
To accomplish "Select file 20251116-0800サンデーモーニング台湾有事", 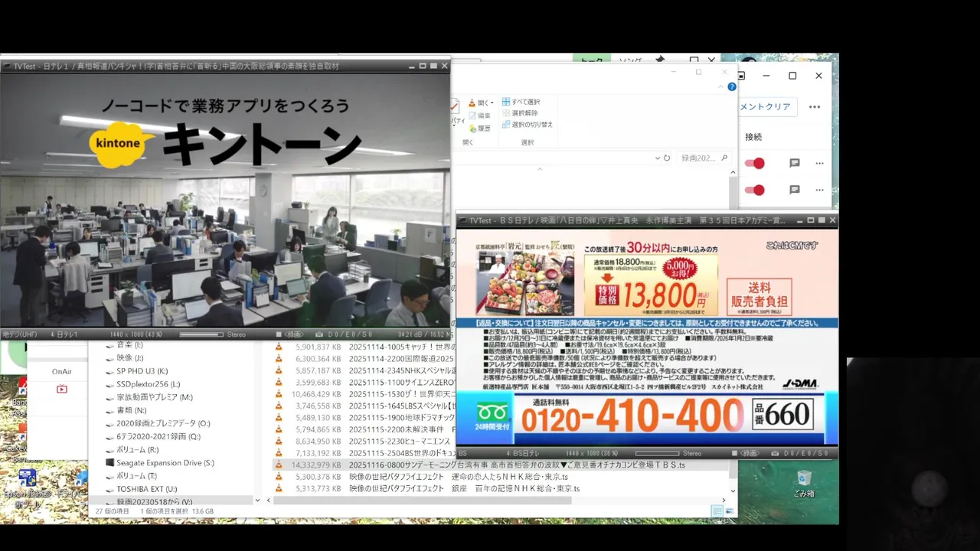I will (517, 465).
